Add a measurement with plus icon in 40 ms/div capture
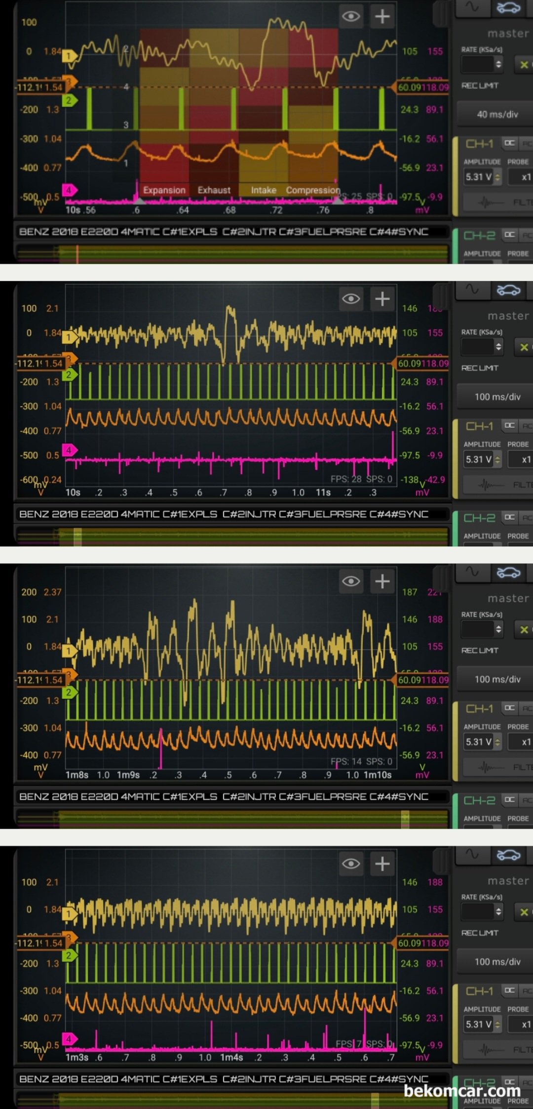This screenshot has width=533, height=1109. point(382,16)
